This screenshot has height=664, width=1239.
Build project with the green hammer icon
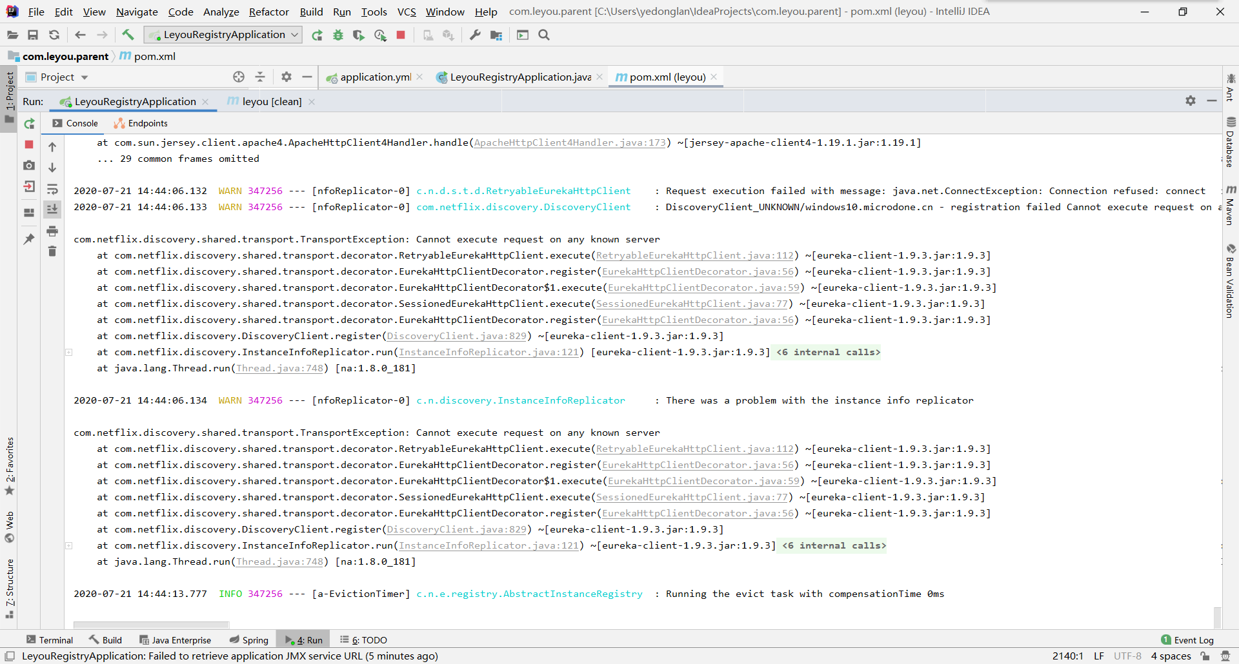tap(128, 35)
